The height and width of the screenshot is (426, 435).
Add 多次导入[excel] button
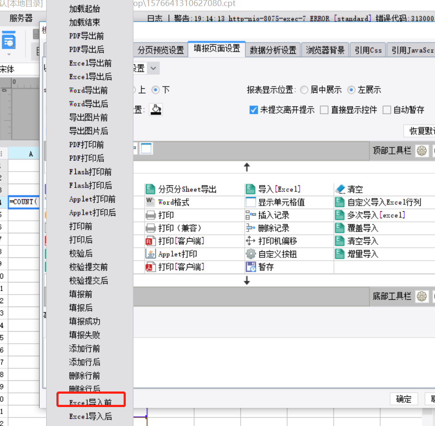(x=370, y=215)
